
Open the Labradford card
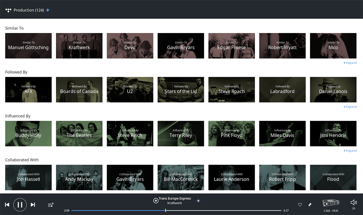click(x=283, y=90)
